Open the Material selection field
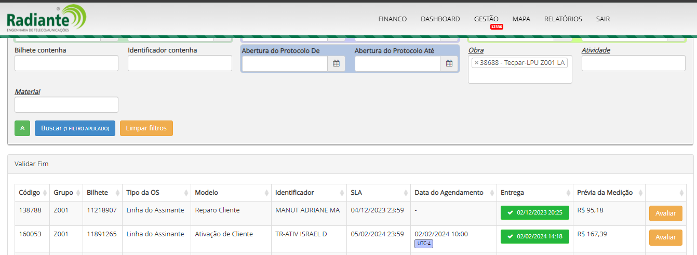This screenshot has height=255, width=697. click(66, 105)
